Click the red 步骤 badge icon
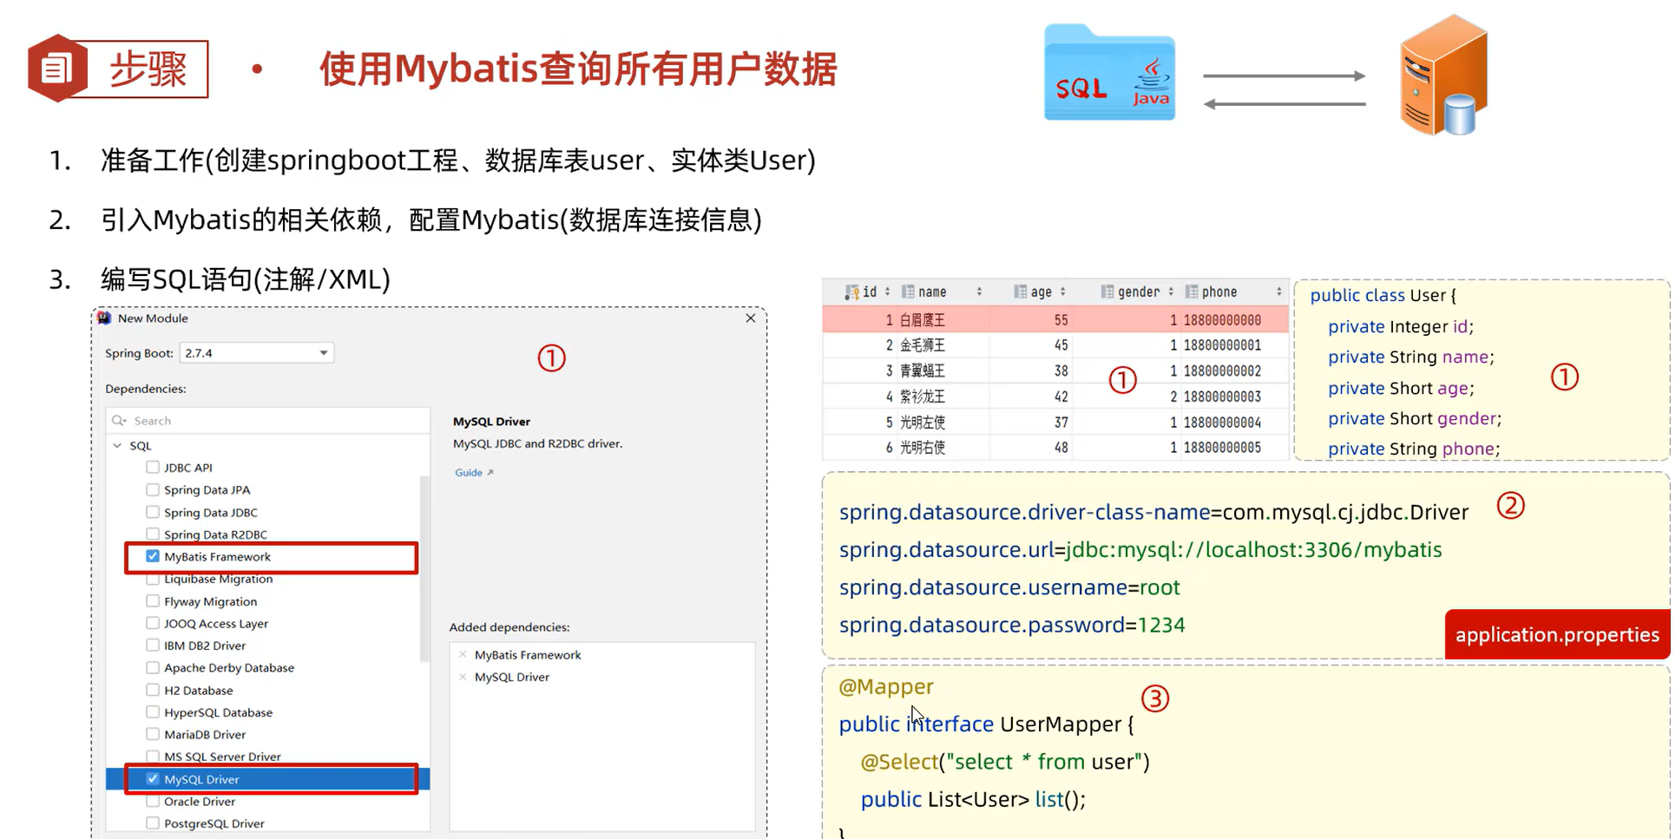 56,67
